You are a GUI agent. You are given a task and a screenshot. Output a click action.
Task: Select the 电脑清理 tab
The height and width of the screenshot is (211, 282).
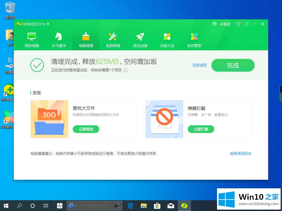point(86,40)
